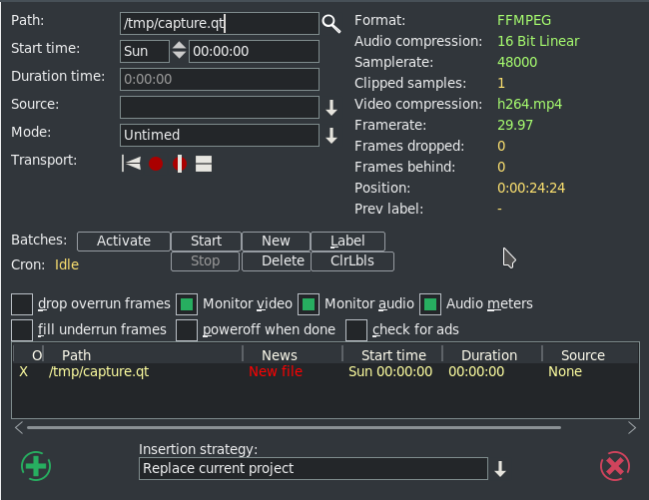
Task: Click the rewind-to-start transport button
Action: [x=131, y=164]
